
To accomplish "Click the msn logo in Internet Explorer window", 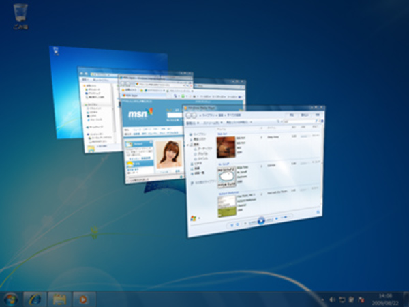I will [140, 113].
